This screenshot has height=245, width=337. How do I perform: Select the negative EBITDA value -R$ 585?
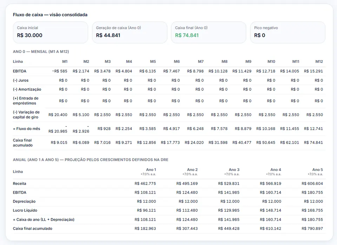60,71
